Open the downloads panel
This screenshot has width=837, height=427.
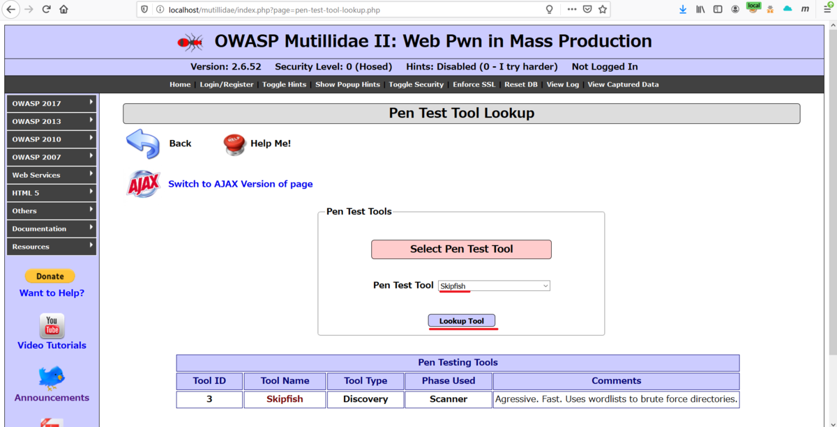[683, 10]
